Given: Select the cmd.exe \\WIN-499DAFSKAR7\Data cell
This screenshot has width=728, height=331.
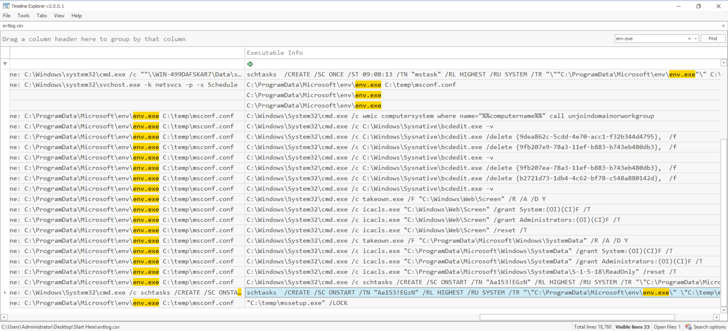Looking at the screenshot, I should pyautogui.click(x=127, y=74).
